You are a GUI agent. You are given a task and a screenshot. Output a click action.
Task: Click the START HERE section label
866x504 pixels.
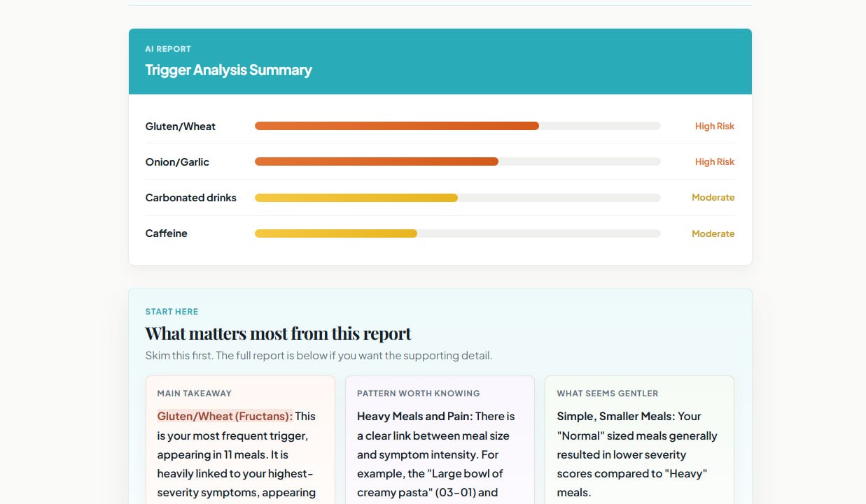pyautogui.click(x=172, y=311)
